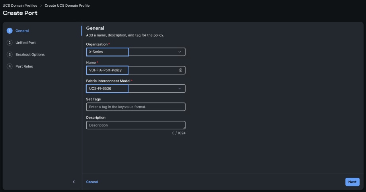Focus the Name field VDI-FIA-Port-Policy

coord(136,70)
